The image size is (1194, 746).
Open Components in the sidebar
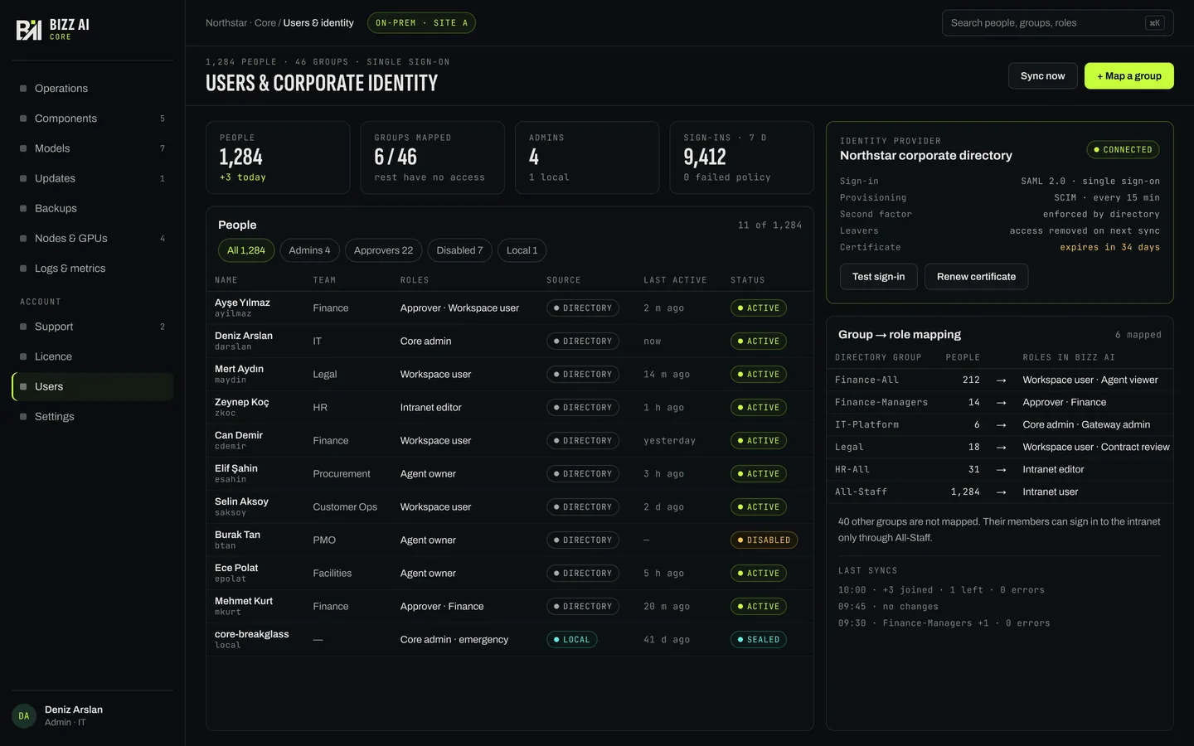click(93, 119)
